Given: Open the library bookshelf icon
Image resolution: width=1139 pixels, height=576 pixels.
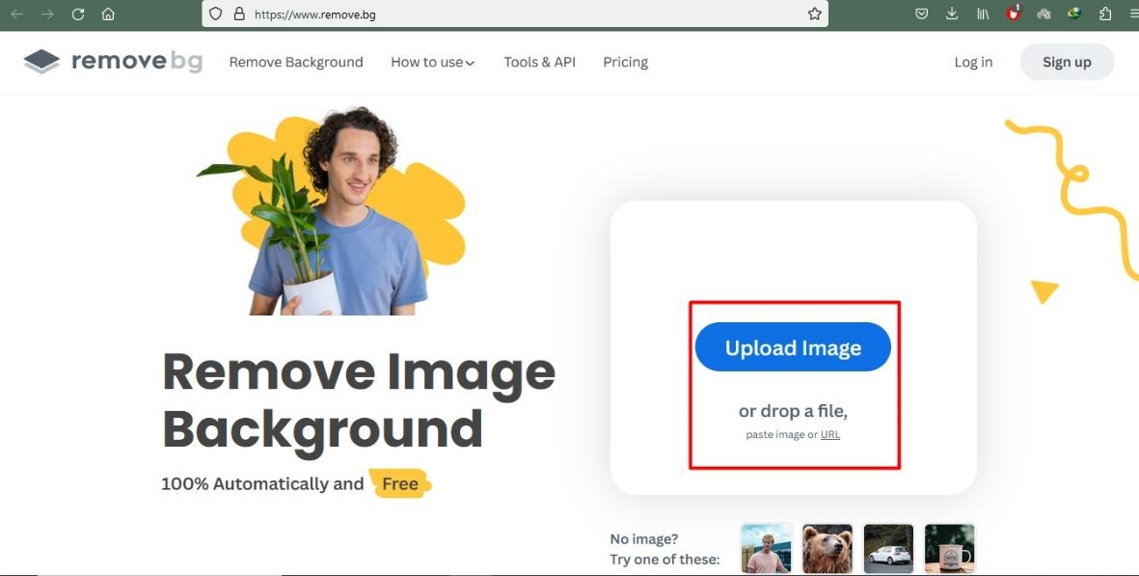Looking at the screenshot, I should (983, 14).
